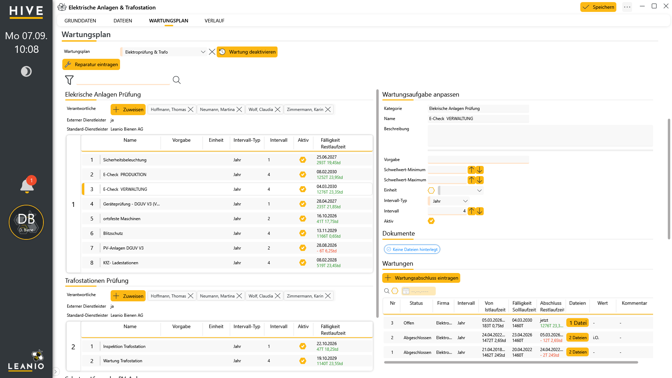672x378 pixels.
Task: Clear the Wartungsplan selection with X icon
Action: 212,52
